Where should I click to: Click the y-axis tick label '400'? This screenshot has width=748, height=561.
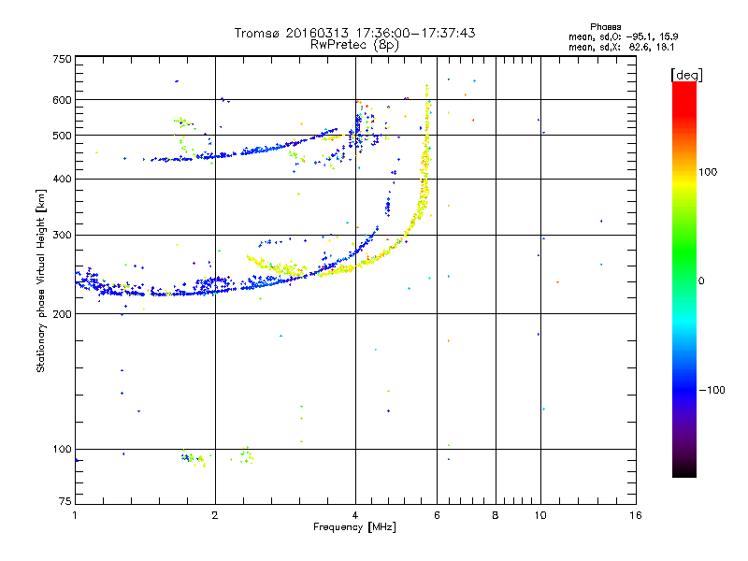[62, 180]
